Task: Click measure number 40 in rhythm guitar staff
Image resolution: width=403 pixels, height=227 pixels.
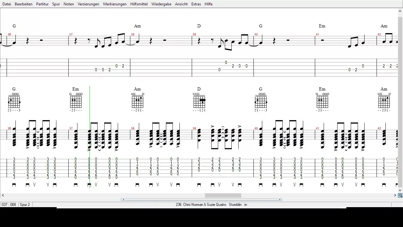Action: click(x=256, y=129)
